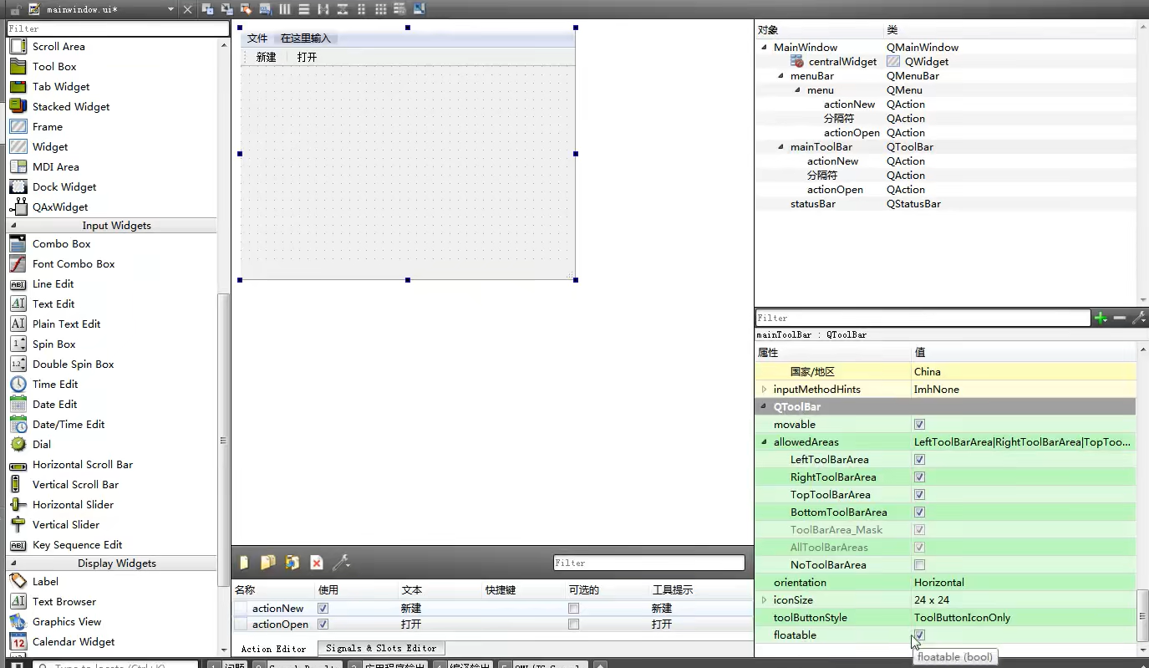Uncheck the RightToolBarArea checkbox
The width and height of the screenshot is (1149, 668).
coord(919,477)
